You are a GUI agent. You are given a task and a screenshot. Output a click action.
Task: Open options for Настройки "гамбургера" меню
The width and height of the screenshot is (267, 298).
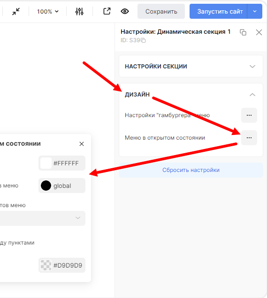coord(249,115)
